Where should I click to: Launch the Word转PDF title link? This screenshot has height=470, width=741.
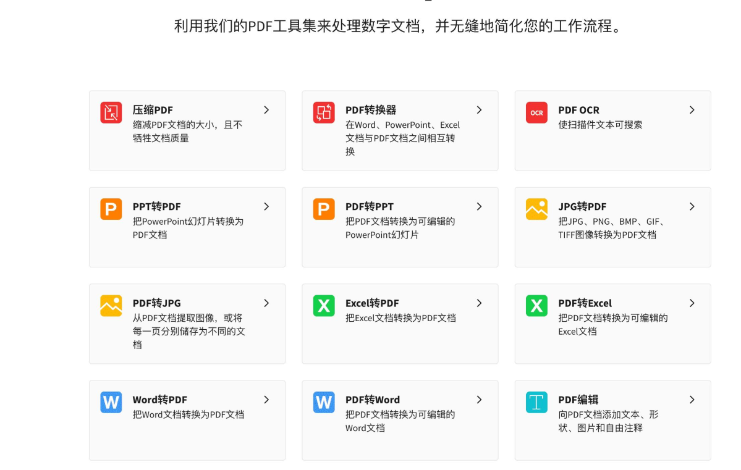pos(159,400)
